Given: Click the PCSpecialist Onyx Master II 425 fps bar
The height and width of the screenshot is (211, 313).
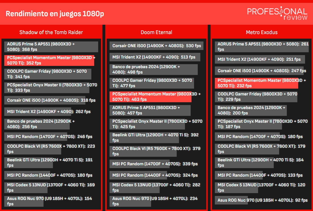Looking at the screenshot, I should (147, 124).
